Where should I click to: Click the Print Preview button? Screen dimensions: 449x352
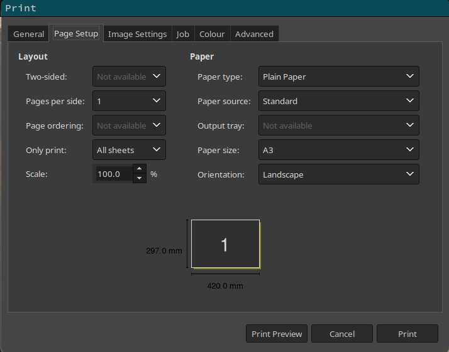click(277, 334)
